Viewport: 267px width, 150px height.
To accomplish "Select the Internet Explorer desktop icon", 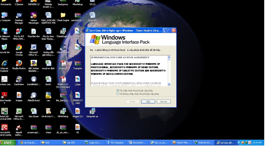I will (x=4, y=66).
